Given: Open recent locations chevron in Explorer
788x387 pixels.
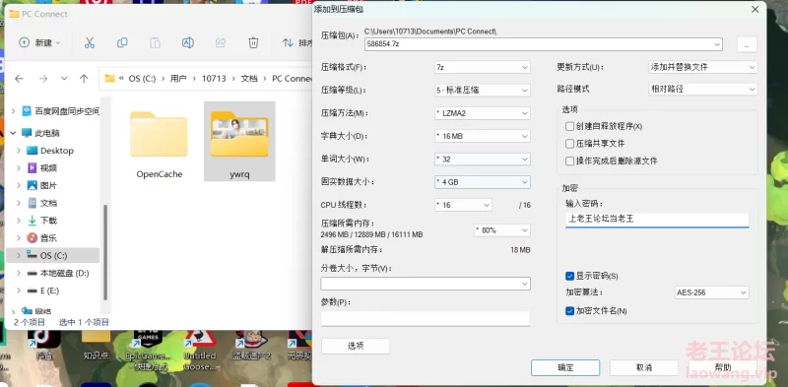Looking at the screenshot, I should [64, 79].
